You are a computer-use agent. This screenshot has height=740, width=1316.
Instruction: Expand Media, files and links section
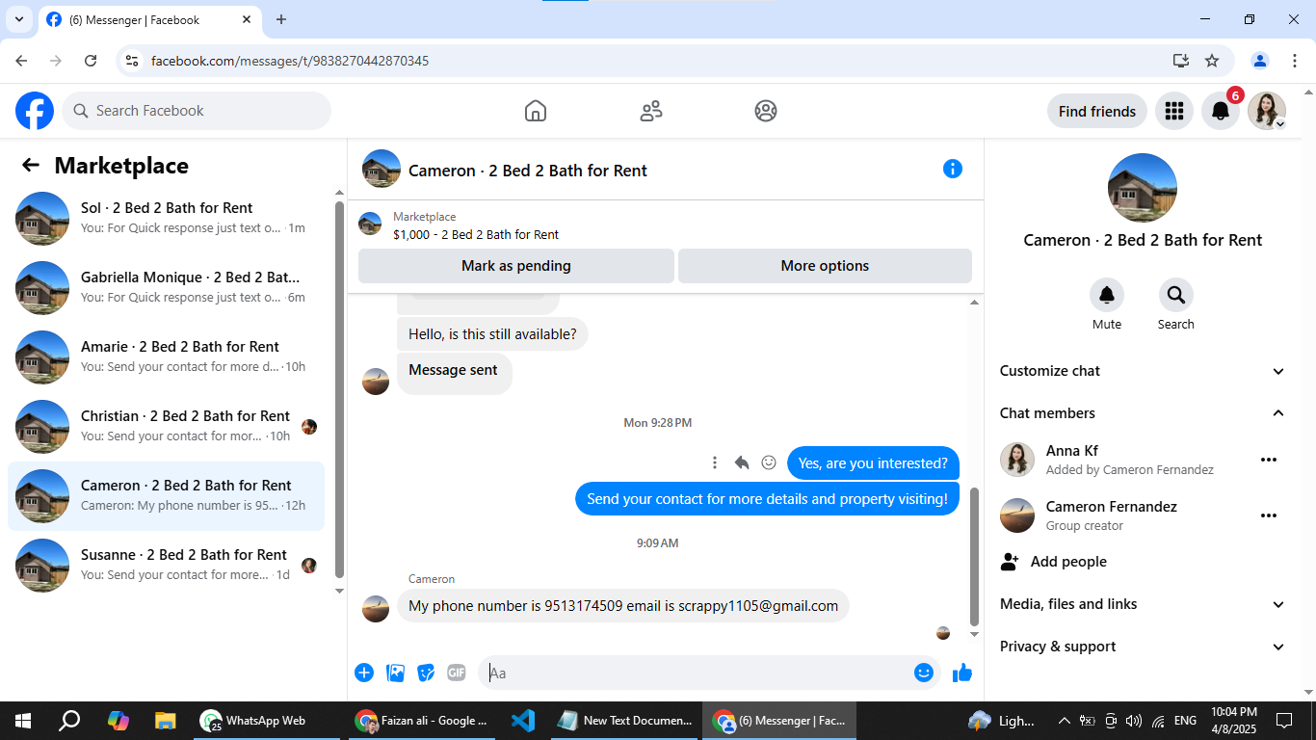click(x=1143, y=604)
